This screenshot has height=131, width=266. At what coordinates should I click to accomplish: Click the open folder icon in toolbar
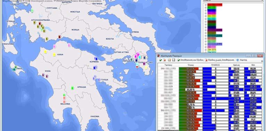click(x=169, y=60)
